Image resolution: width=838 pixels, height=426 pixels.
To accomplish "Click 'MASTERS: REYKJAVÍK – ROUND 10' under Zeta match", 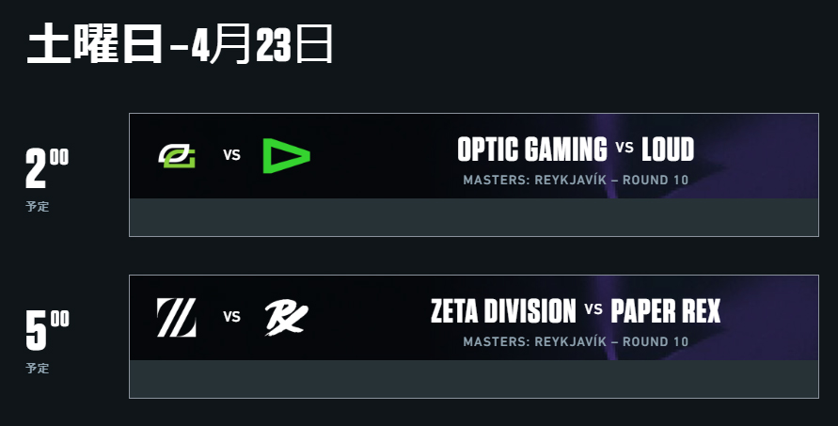I will tap(576, 341).
